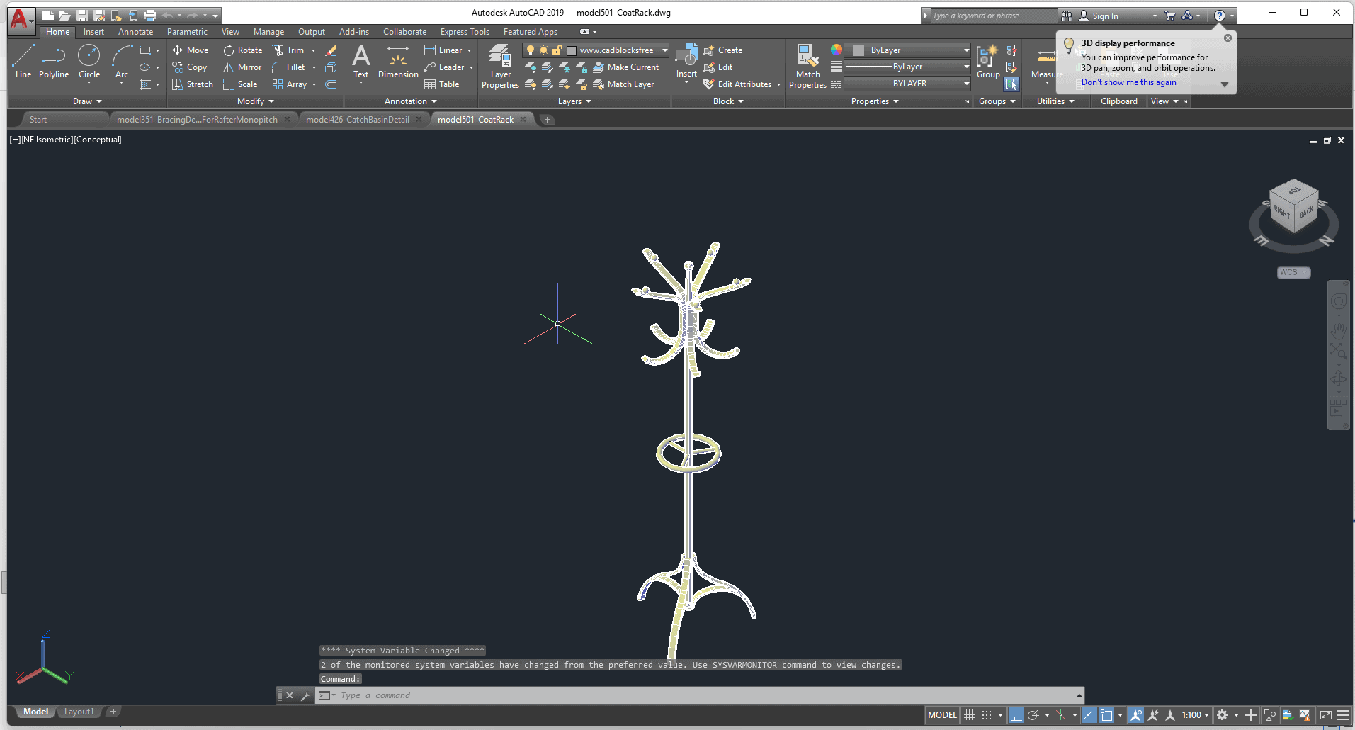Viewport: 1355px width, 730px height.
Task: Click "Don't show me this again" link
Action: click(1128, 82)
